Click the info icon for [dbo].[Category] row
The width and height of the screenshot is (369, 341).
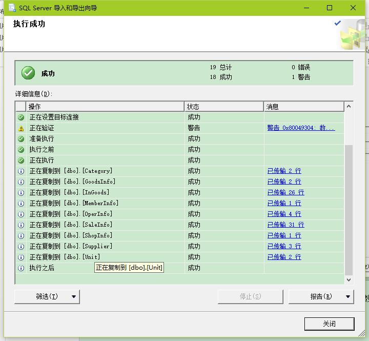coord(21,171)
